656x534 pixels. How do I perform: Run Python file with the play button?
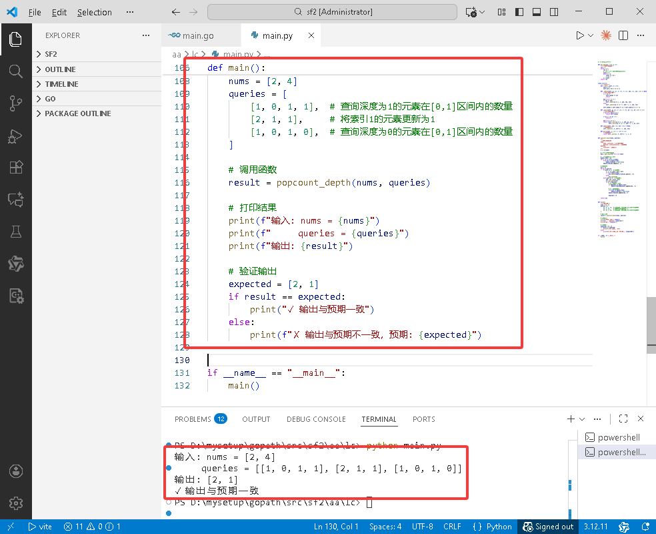(x=580, y=35)
